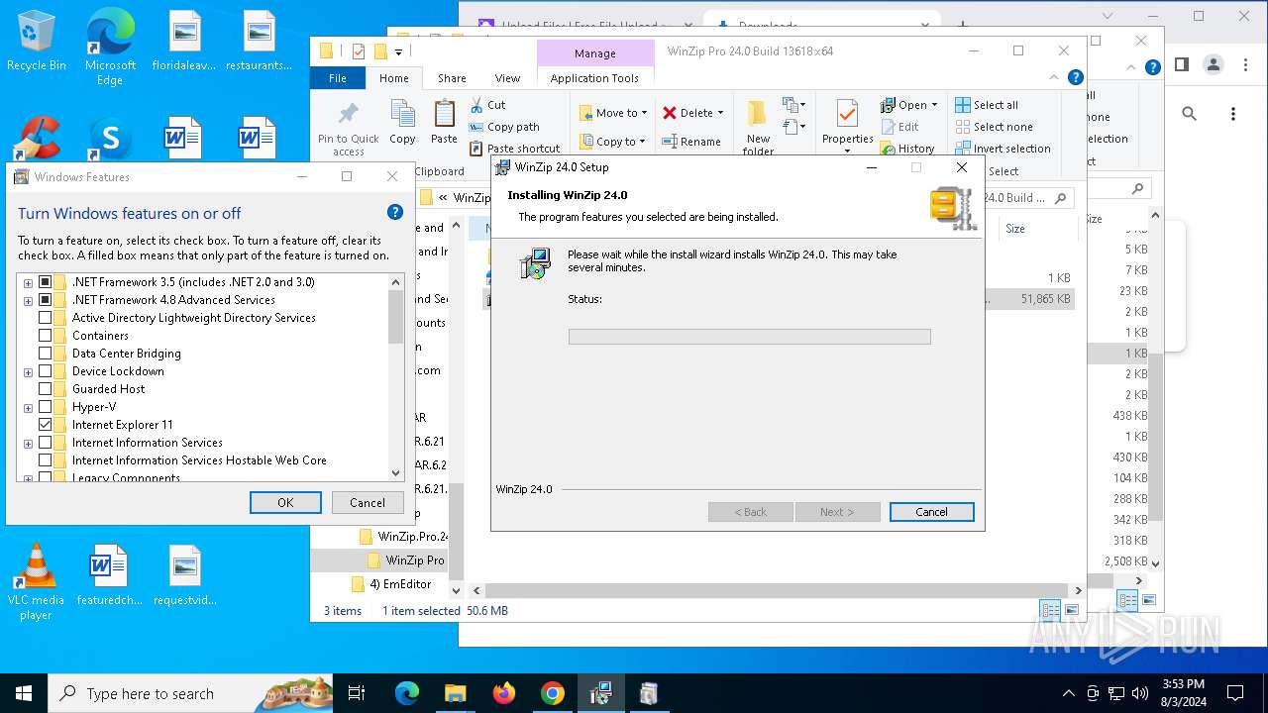Launch Microsoft Edge from desktop shortcut
This screenshot has height=713, width=1268.
click(110, 47)
